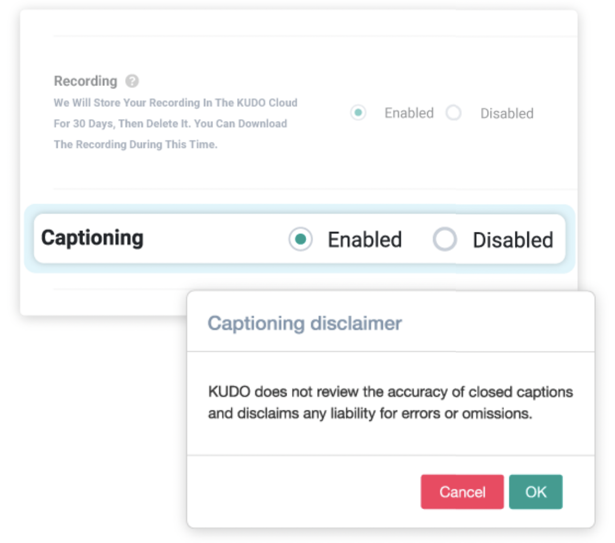The height and width of the screenshot is (543, 615).
Task: Click the 'We Will Store Your Recording' text line
Action: pos(175,103)
